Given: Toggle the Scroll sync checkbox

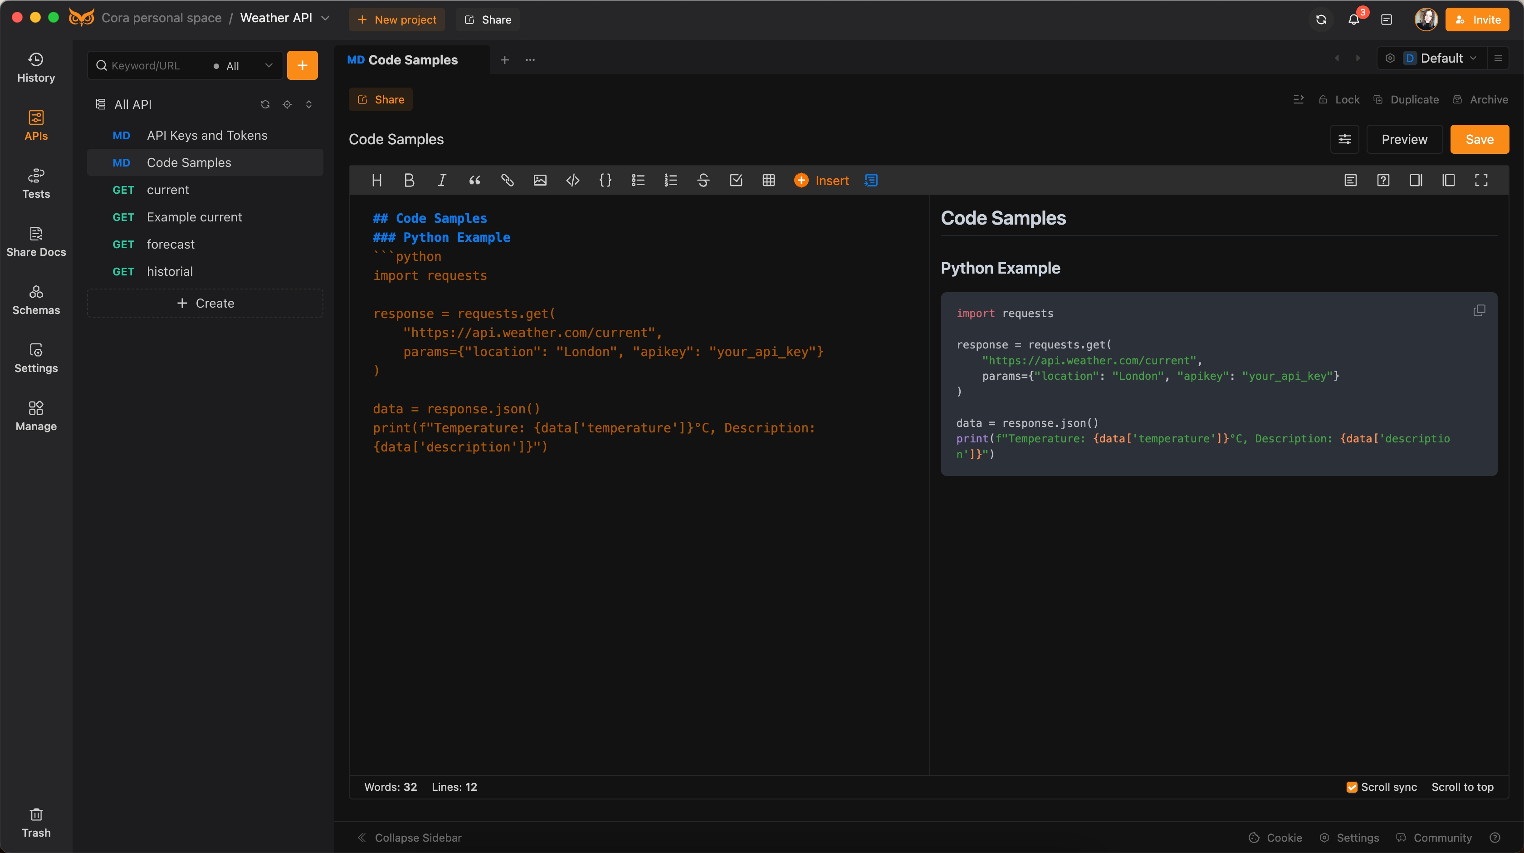Looking at the screenshot, I should (1352, 787).
